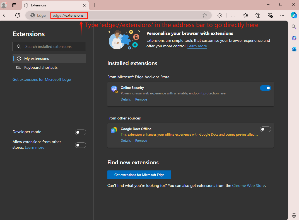
Task: Open the profile avatar menu
Action: [4, 5]
